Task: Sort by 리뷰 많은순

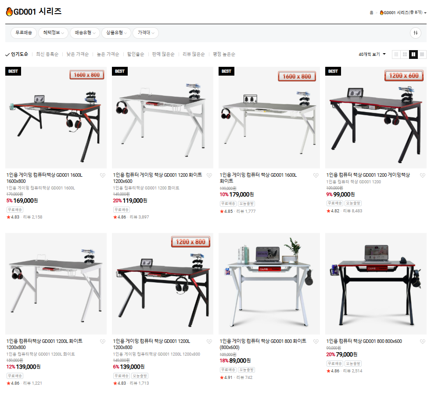Action: click(194, 54)
